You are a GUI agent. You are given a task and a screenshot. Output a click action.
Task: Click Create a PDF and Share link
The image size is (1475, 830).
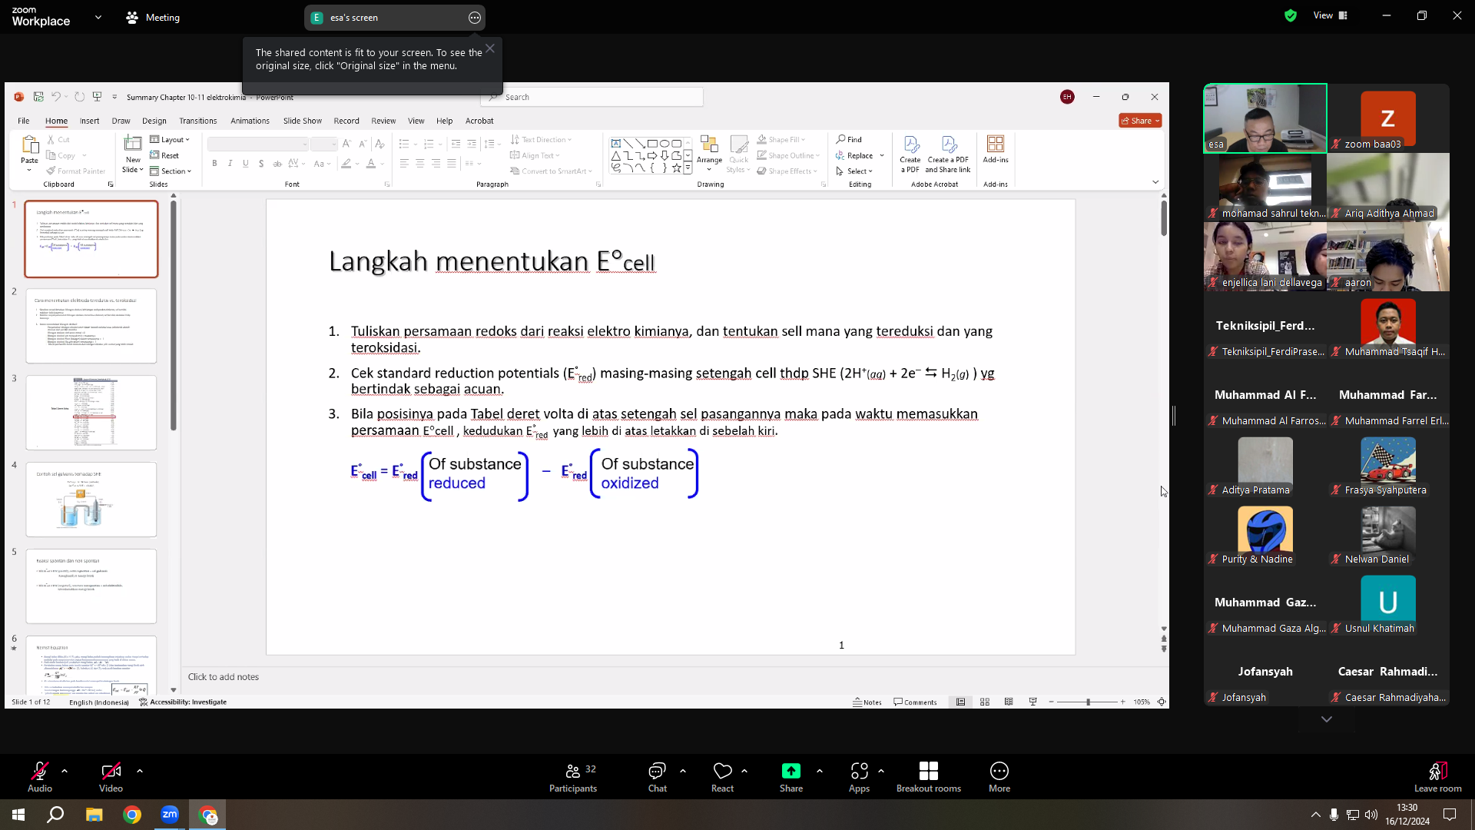[948, 154]
